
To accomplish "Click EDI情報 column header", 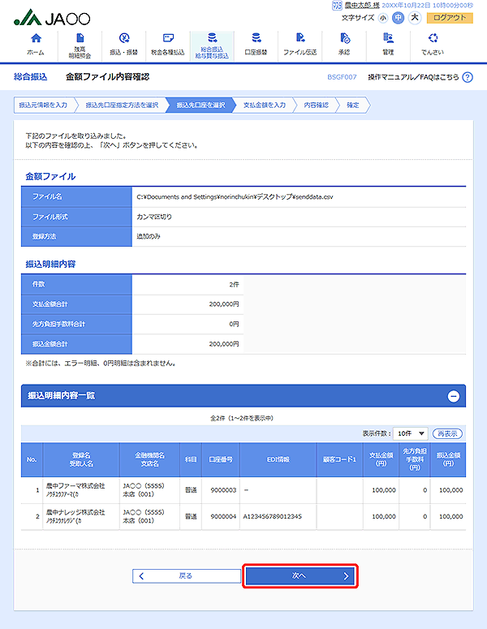I will (278, 459).
